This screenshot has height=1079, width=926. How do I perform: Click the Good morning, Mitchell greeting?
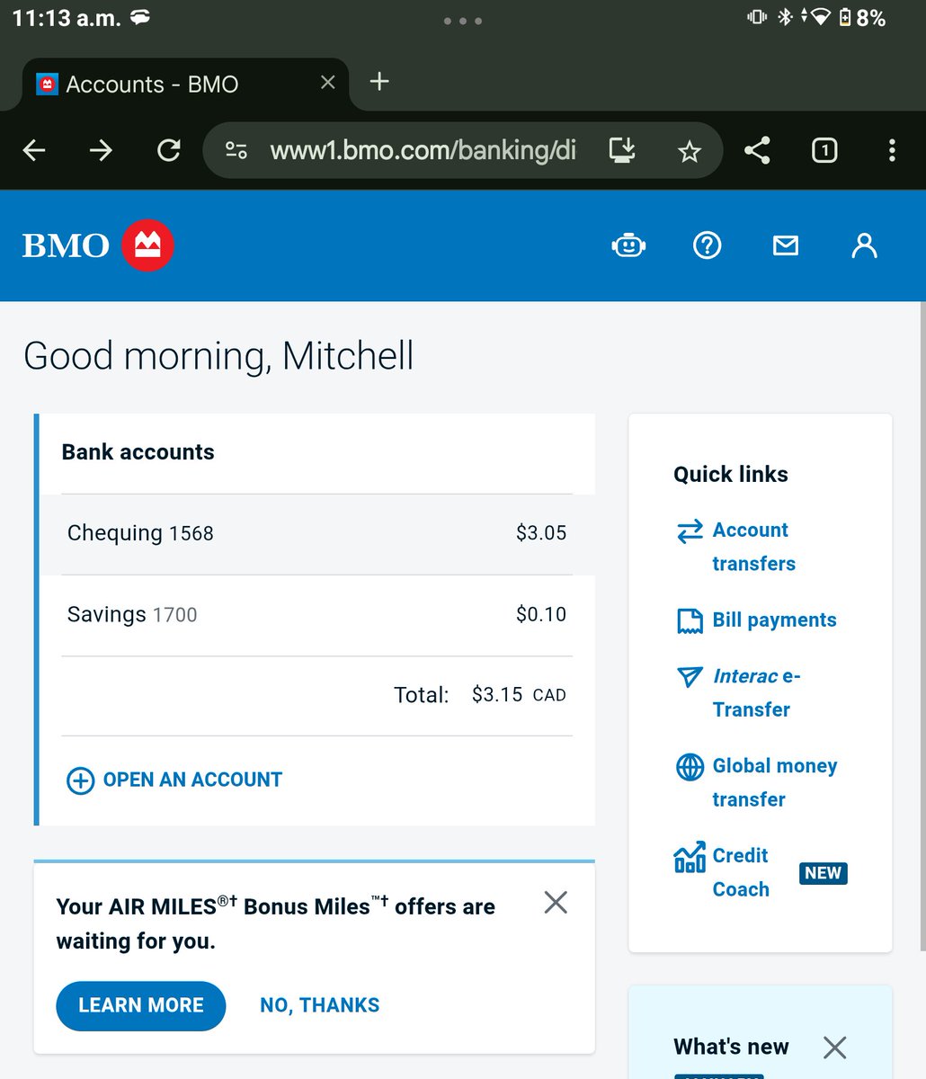coord(218,357)
